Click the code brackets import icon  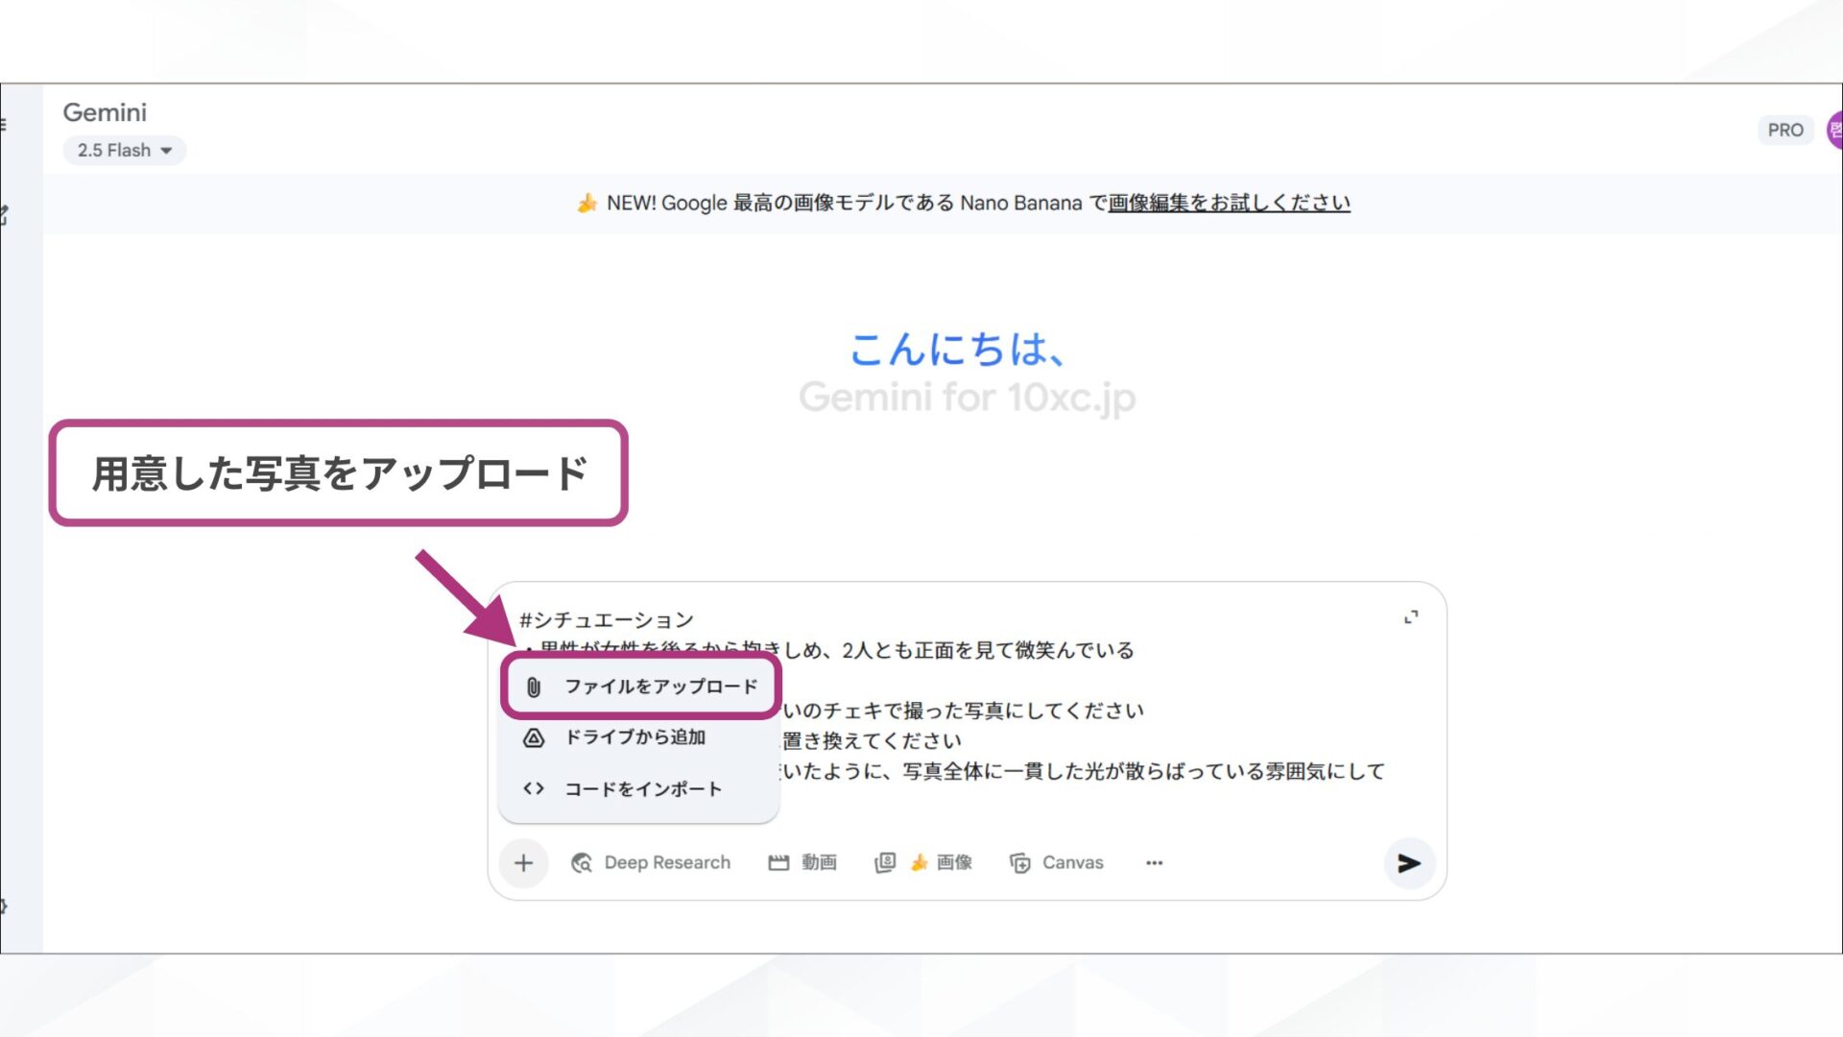534,788
